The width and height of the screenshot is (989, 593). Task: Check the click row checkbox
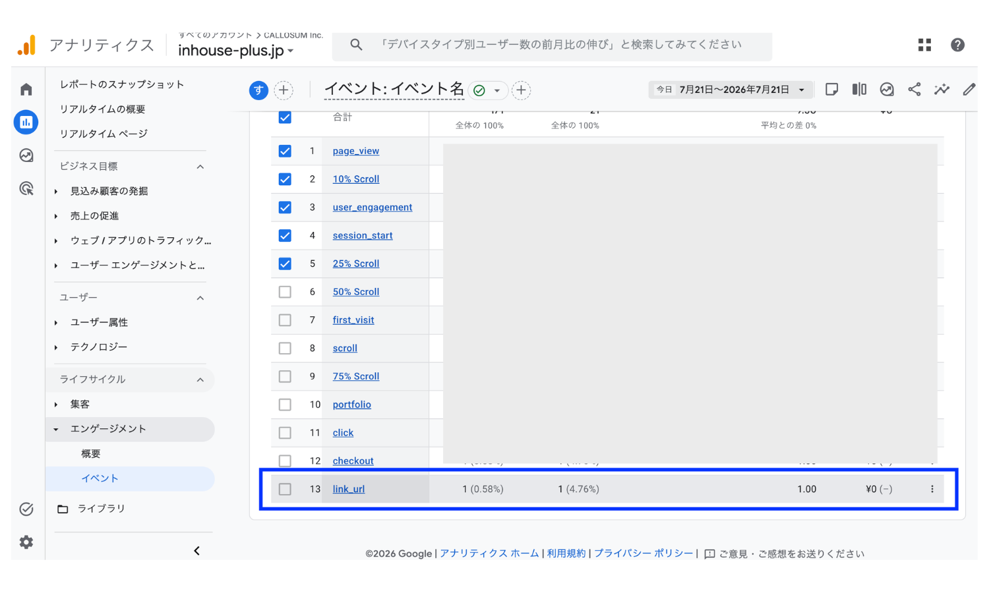click(285, 433)
